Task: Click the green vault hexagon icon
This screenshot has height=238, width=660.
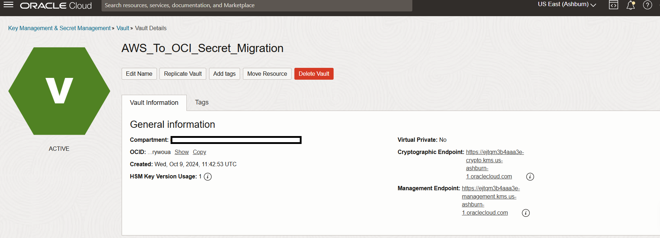Action: tap(59, 91)
